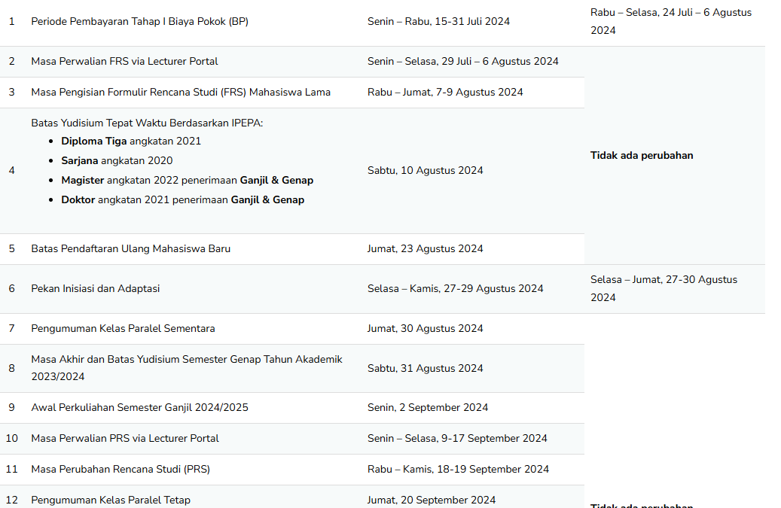Click revised date Selasa – Jumat, 27-30 Agustus 2024
This screenshot has height=508, width=781.
664,288
